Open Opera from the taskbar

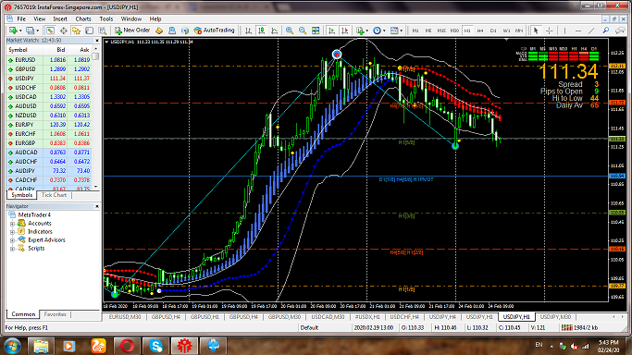pyautogui.click(x=127, y=346)
